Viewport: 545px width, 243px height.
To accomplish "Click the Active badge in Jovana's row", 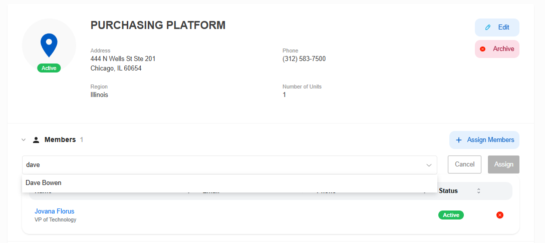I will click(x=451, y=215).
